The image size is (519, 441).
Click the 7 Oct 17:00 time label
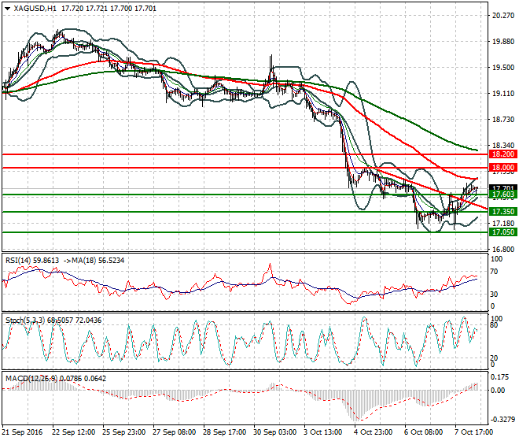475,432
